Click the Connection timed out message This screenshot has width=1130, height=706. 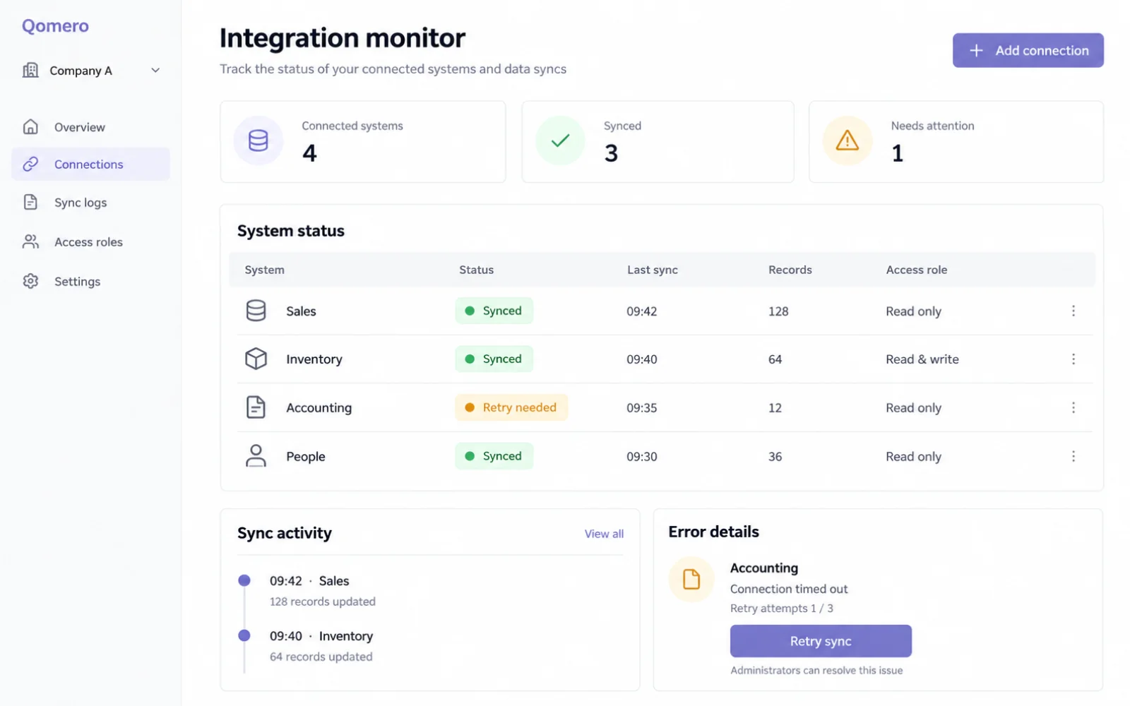pyautogui.click(x=789, y=589)
